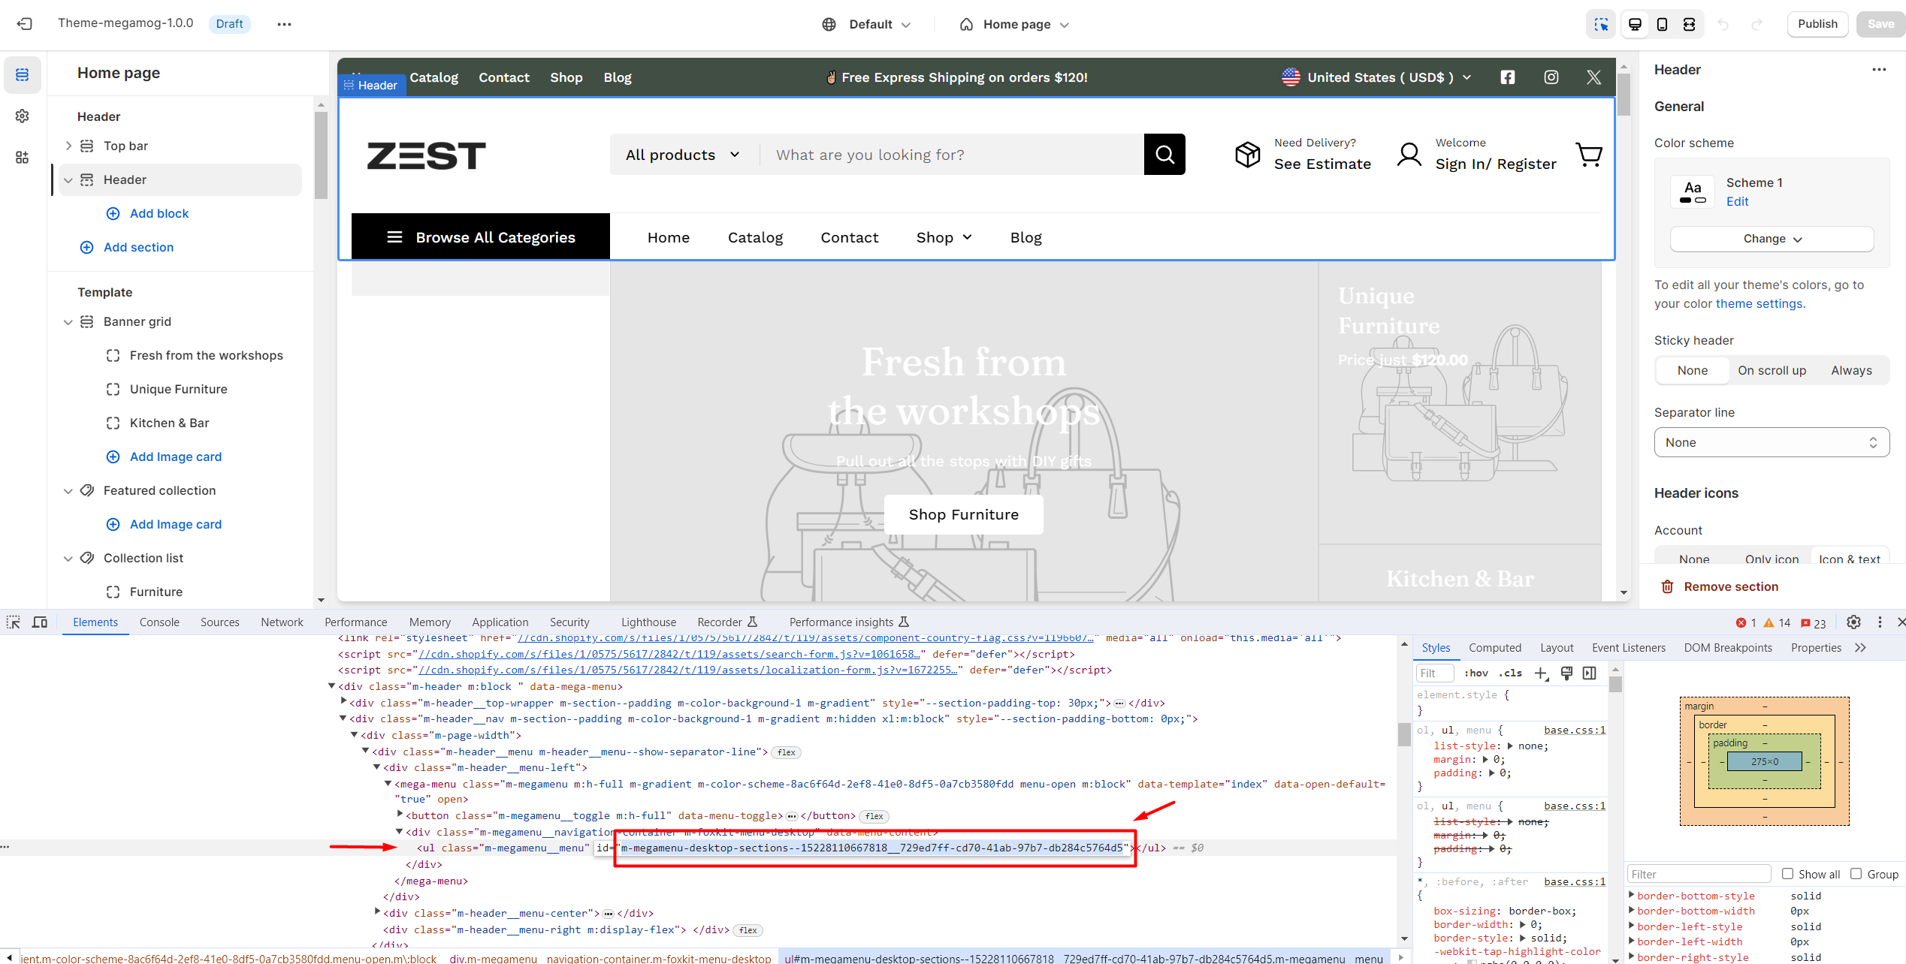Click the X (Twitter) icon in top bar
1906x964 pixels.
(x=1593, y=77)
